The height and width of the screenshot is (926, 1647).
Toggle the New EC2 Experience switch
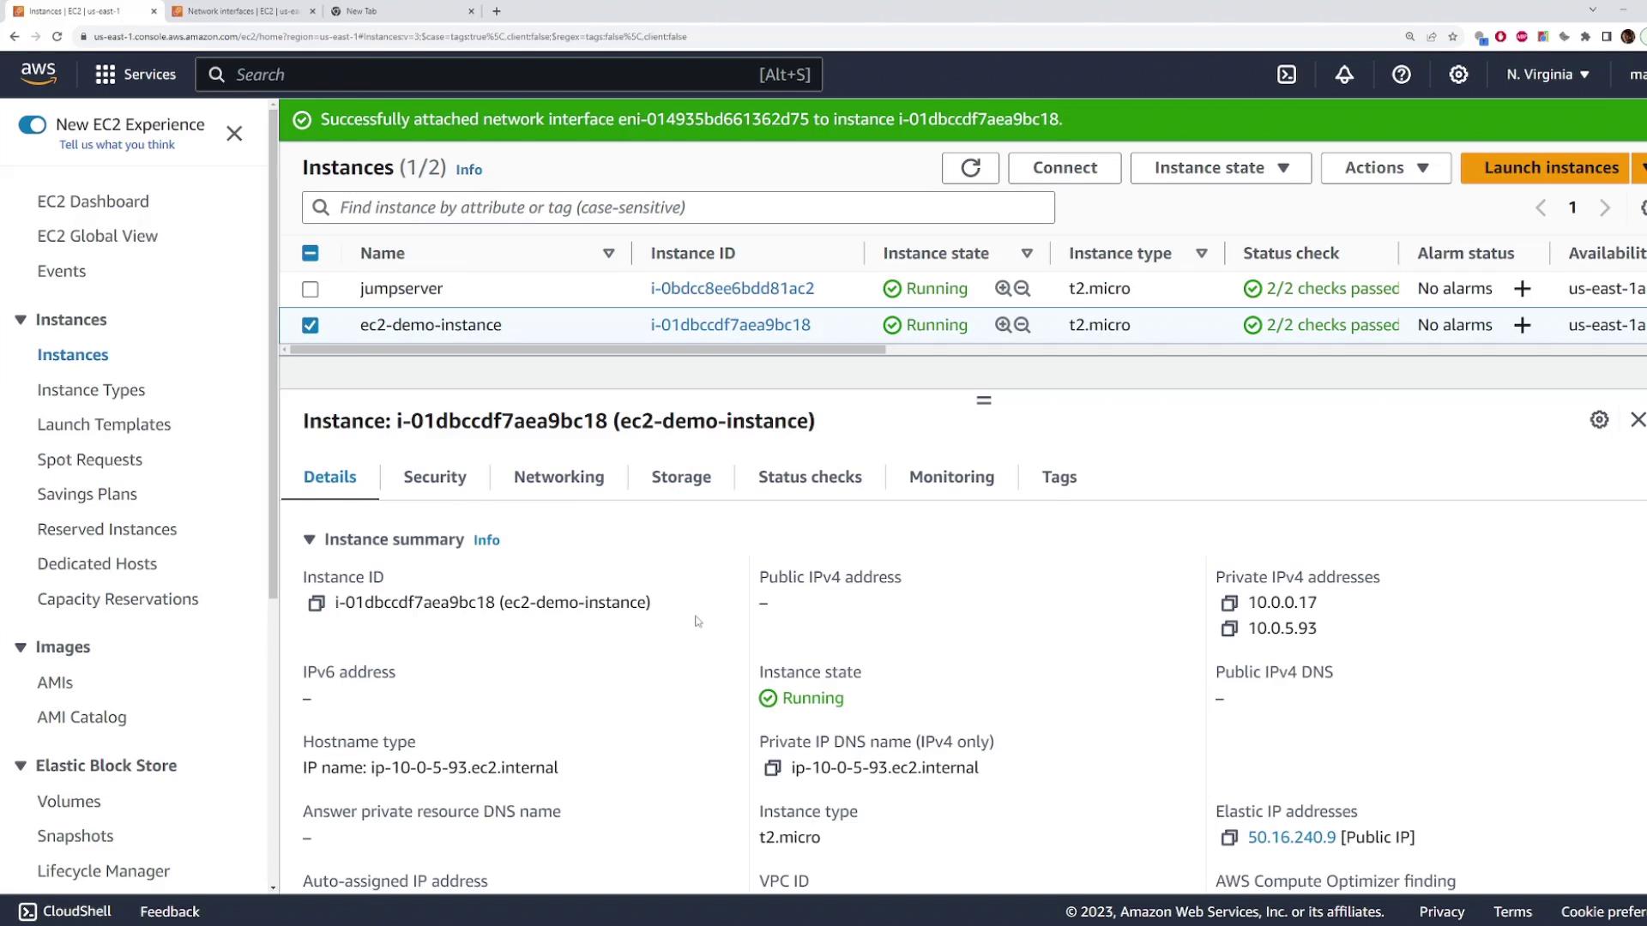click(x=33, y=125)
